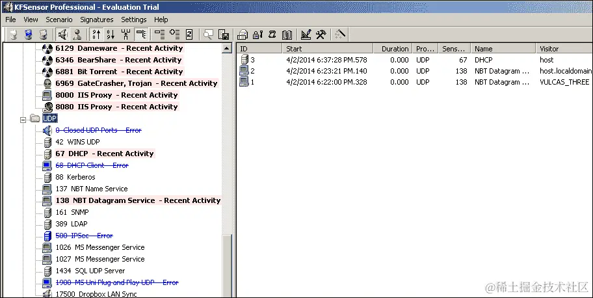Open the Help menu
593x298 pixels.
(x=161, y=20)
